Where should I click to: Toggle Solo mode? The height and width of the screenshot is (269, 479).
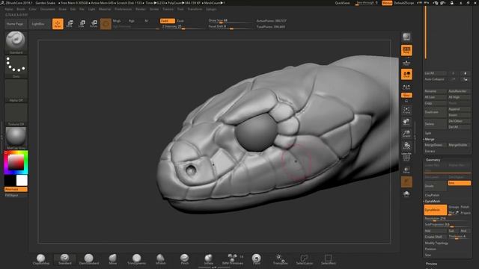[406, 194]
